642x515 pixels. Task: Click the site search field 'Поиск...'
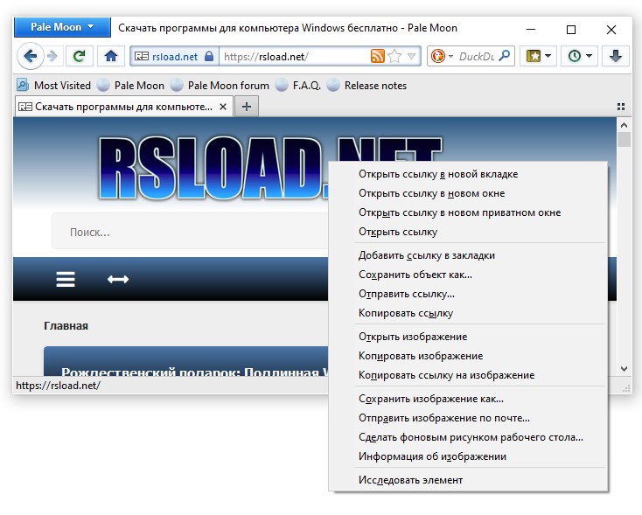[192, 233]
